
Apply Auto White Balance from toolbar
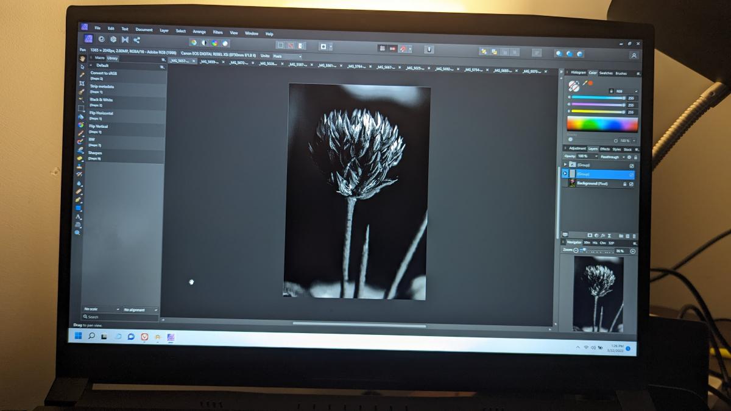click(225, 43)
